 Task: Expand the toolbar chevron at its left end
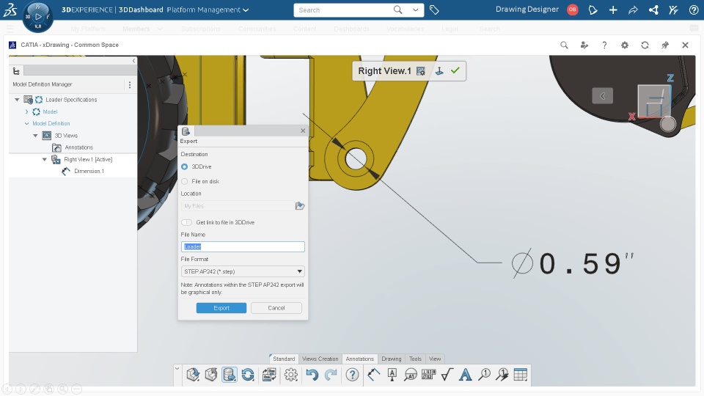point(177,369)
